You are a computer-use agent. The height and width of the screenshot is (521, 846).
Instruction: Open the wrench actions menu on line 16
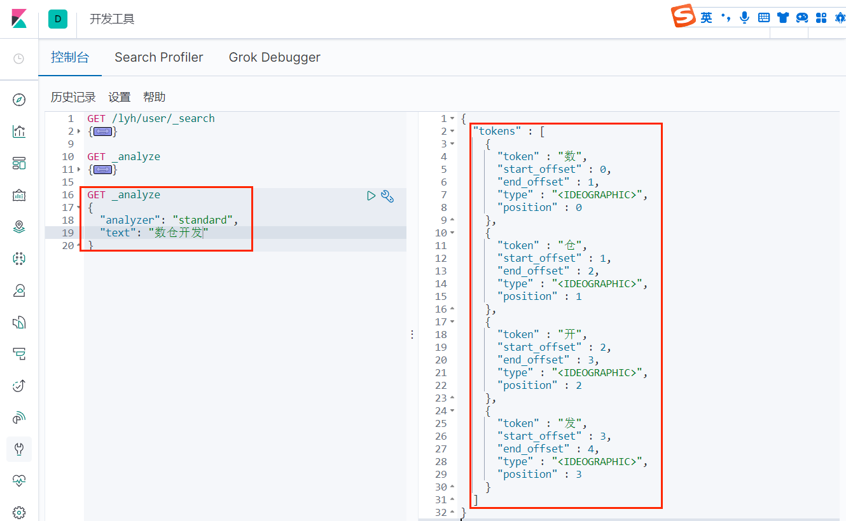pos(387,196)
